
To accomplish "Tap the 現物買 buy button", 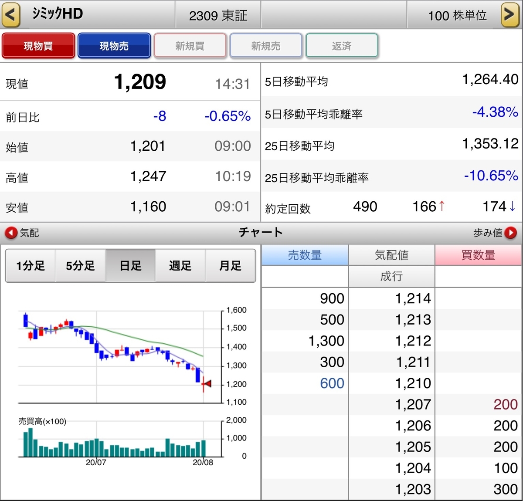I will coord(38,46).
